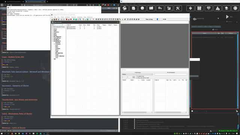The height and width of the screenshot is (135, 240).
Task: Click horizontal scrollbar of Cell View left list
Action: (x=137, y=112)
